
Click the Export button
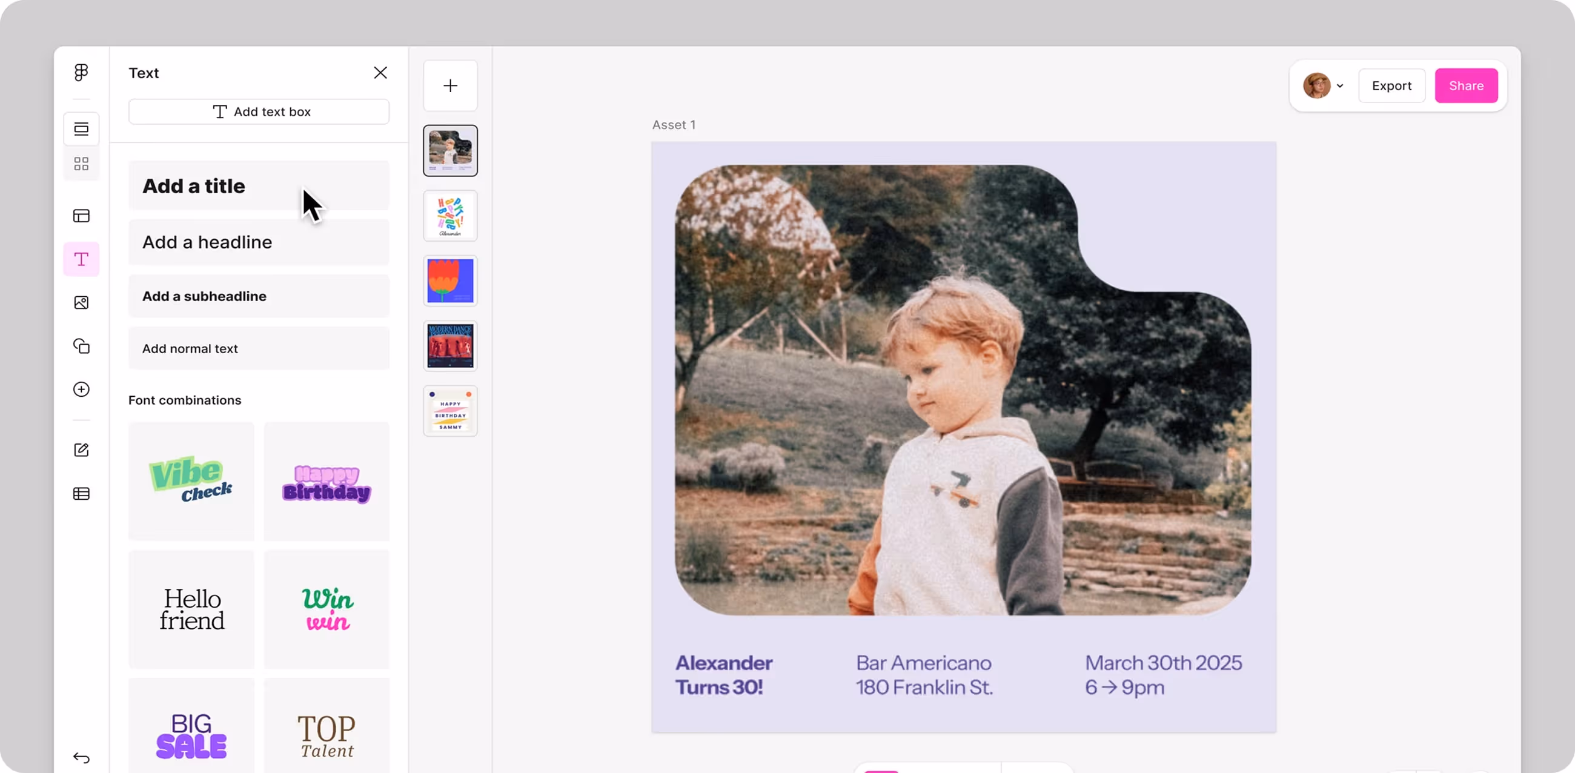tap(1391, 85)
